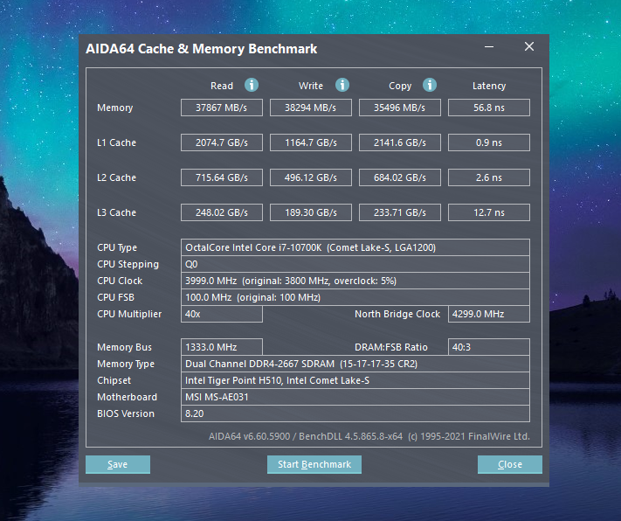Click the Memory Latency value box
The width and height of the screenshot is (621, 521).
click(x=489, y=108)
